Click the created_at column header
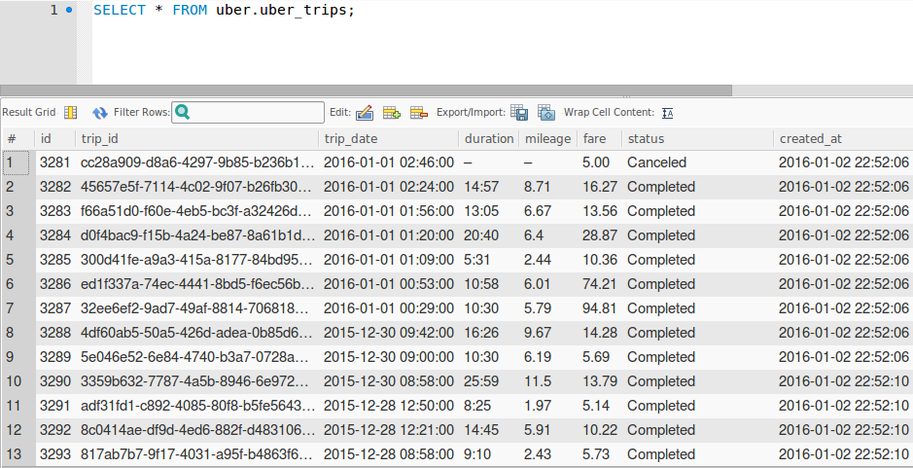The width and height of the screenshot is (913, 468). tap(843, 139)
